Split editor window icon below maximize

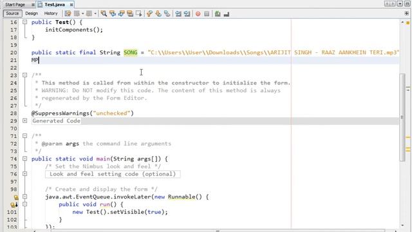point(407,13)
